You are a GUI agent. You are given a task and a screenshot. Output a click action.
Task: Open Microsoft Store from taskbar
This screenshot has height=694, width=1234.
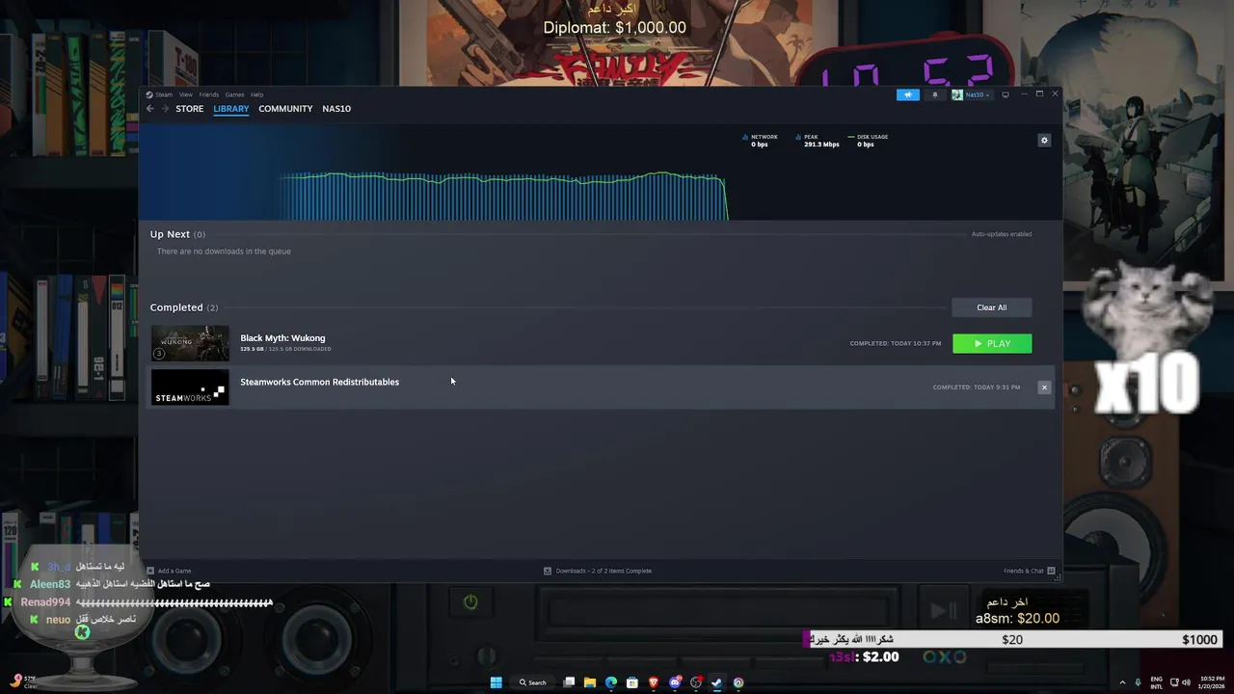click(632, 682)
